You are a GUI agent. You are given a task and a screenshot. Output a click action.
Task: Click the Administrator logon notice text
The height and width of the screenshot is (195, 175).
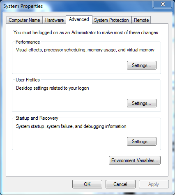[x=86, y=32]
